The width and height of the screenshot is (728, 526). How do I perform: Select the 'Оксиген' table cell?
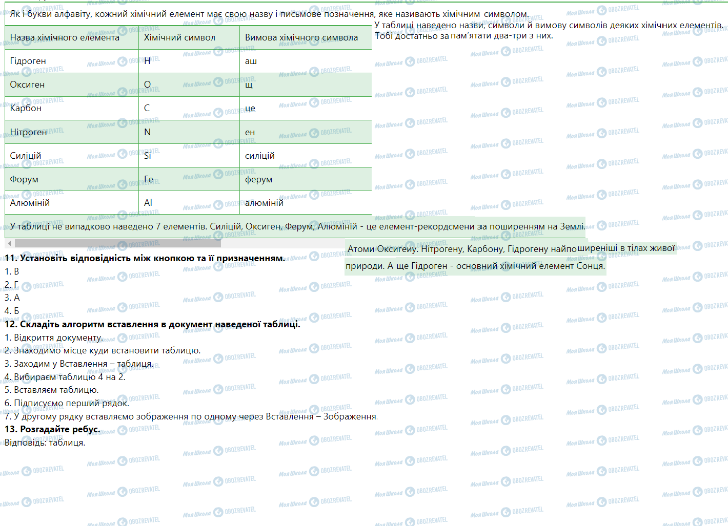pos(72,85)
